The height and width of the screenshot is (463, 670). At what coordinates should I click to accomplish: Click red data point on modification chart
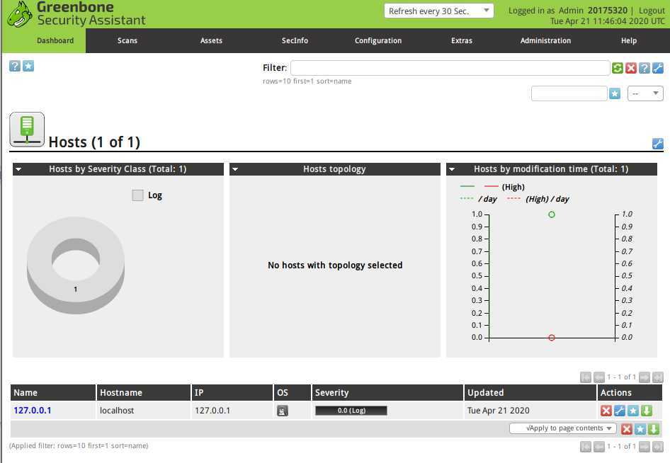552,338
